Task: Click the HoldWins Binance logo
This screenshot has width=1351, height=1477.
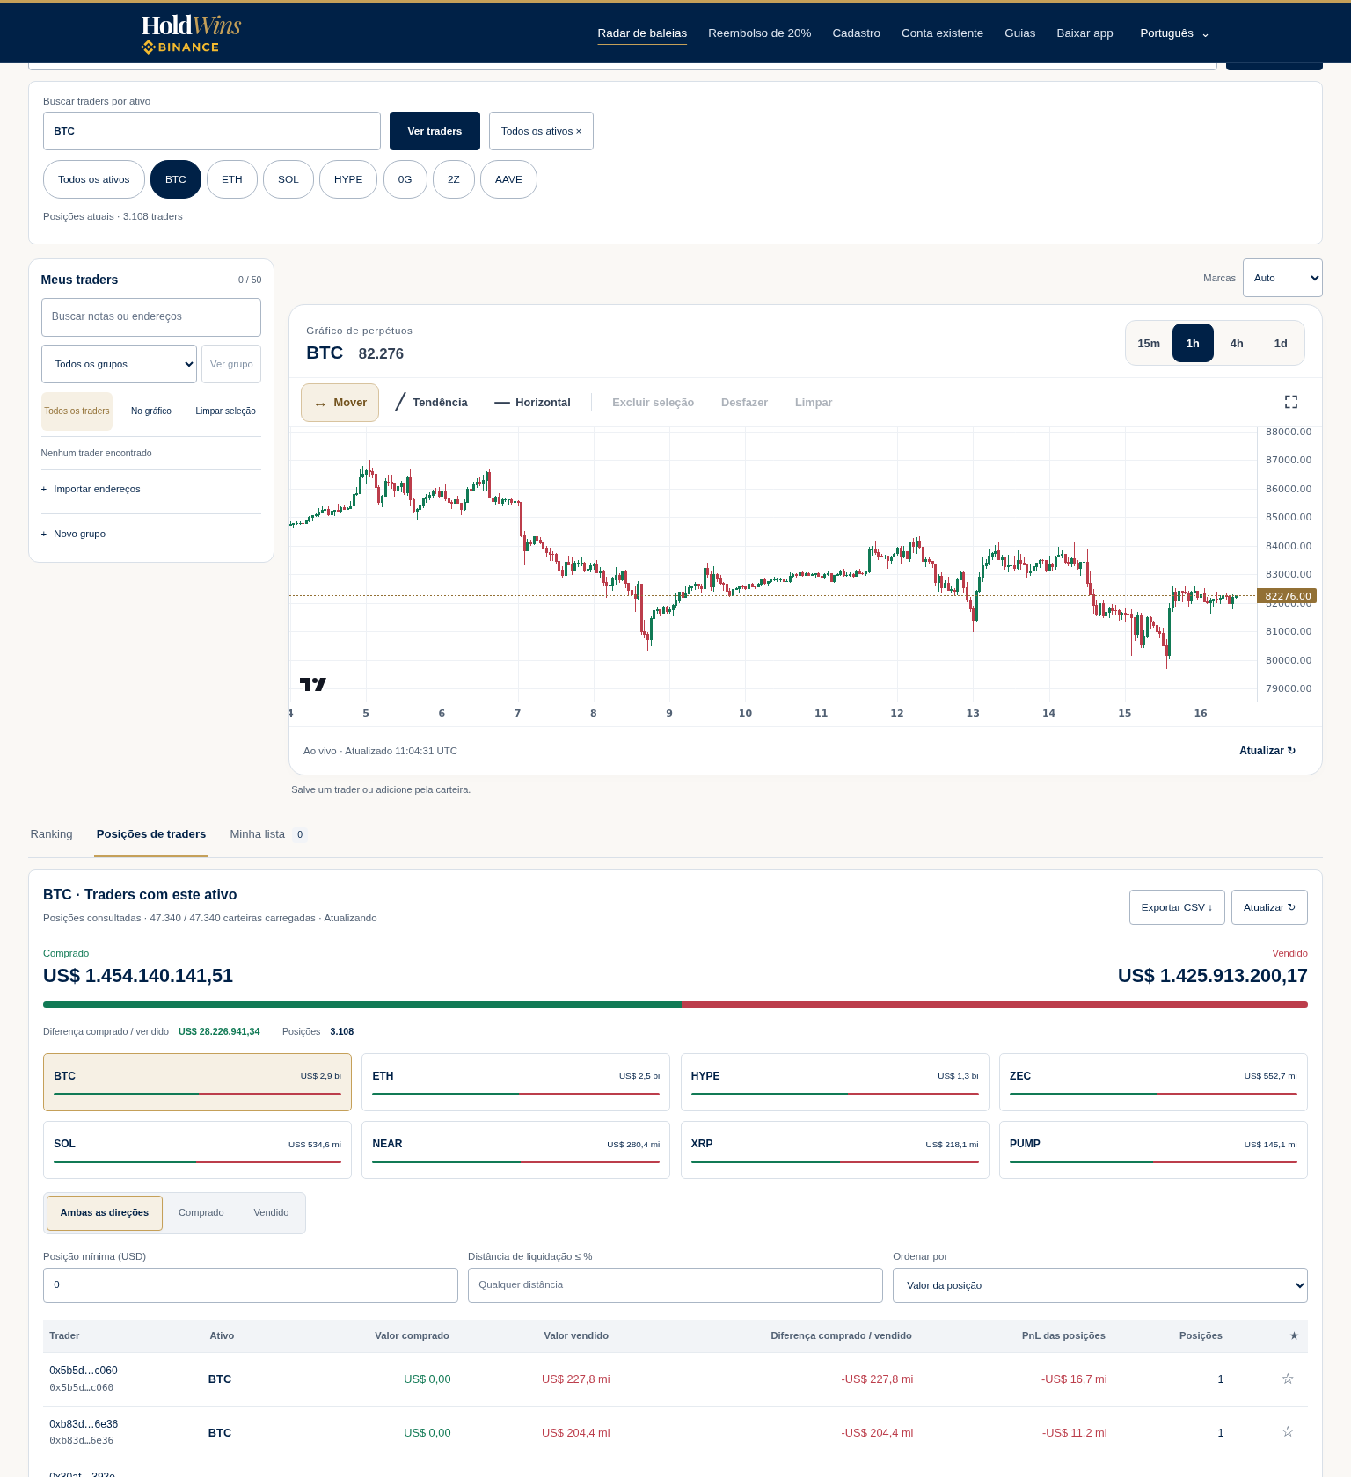Action: click(191, 33)
